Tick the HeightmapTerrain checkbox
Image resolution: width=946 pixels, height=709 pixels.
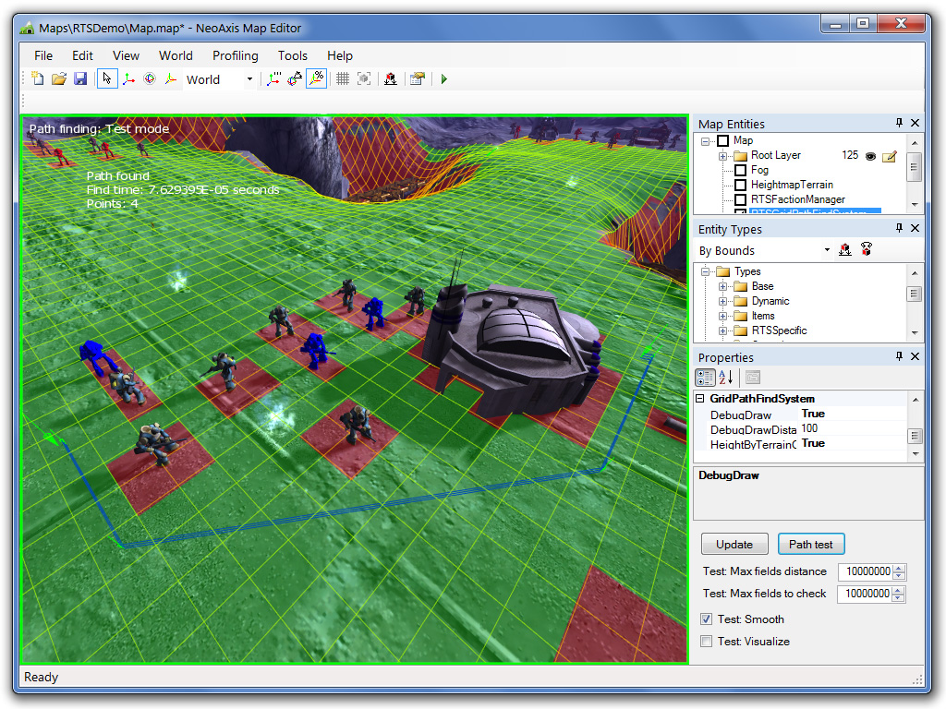coord(740,185)
